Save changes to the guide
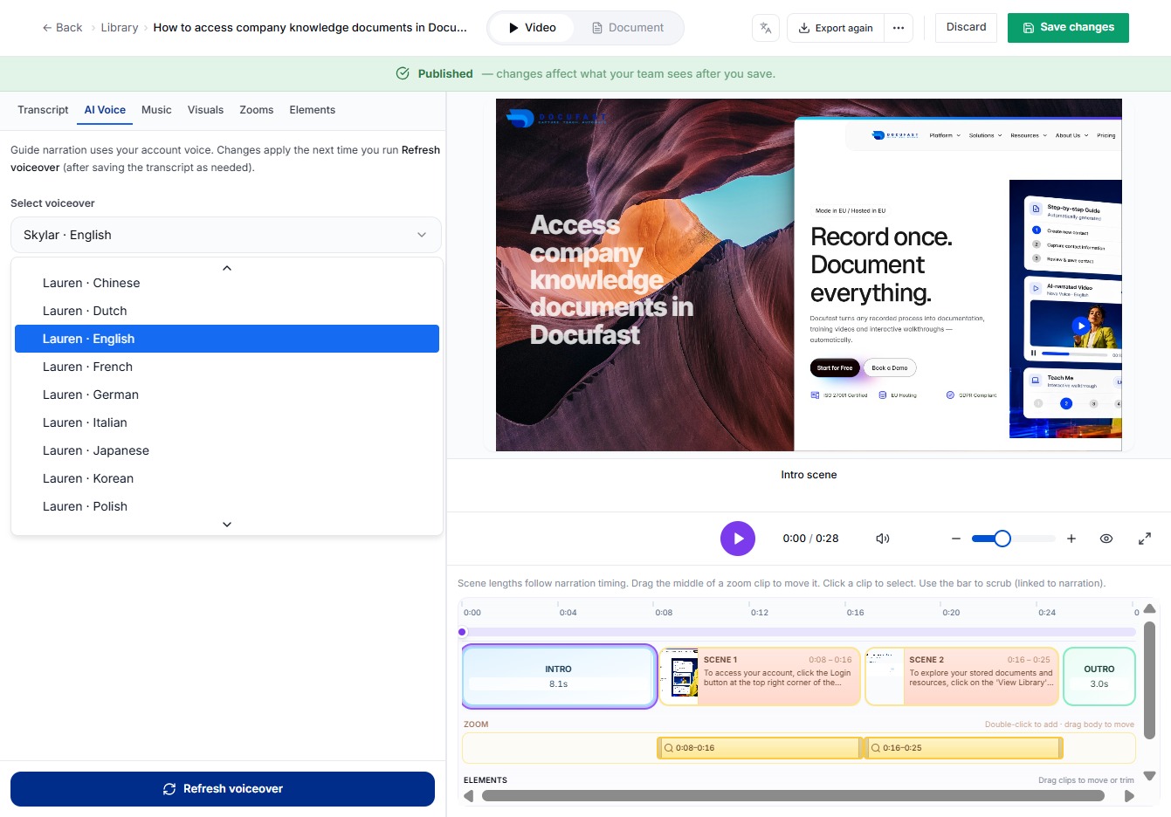Screen dimensions: 1171x817 pyautogui.click(x=1068, y=27)
